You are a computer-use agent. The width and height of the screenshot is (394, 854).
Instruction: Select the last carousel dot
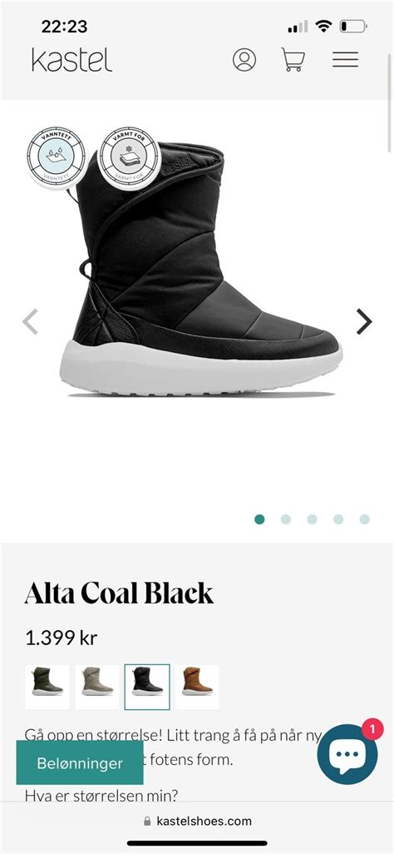coord(365,519)
